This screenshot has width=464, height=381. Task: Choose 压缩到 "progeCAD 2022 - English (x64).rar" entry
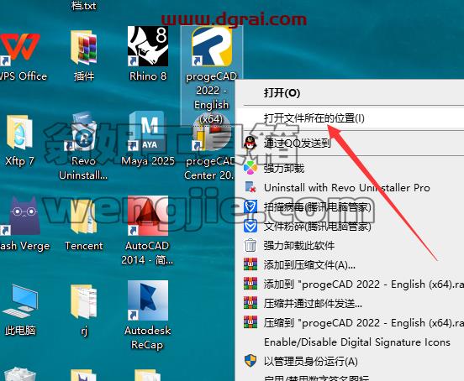[x=350, y=323]
